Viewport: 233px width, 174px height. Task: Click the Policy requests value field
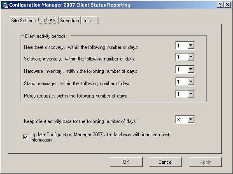[x=182, y=94]
